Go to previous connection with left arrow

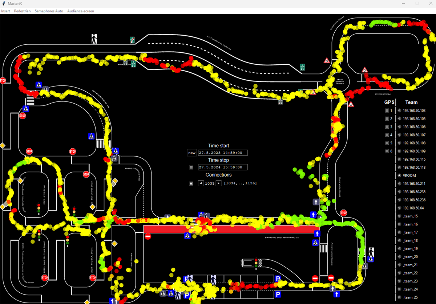201,183
